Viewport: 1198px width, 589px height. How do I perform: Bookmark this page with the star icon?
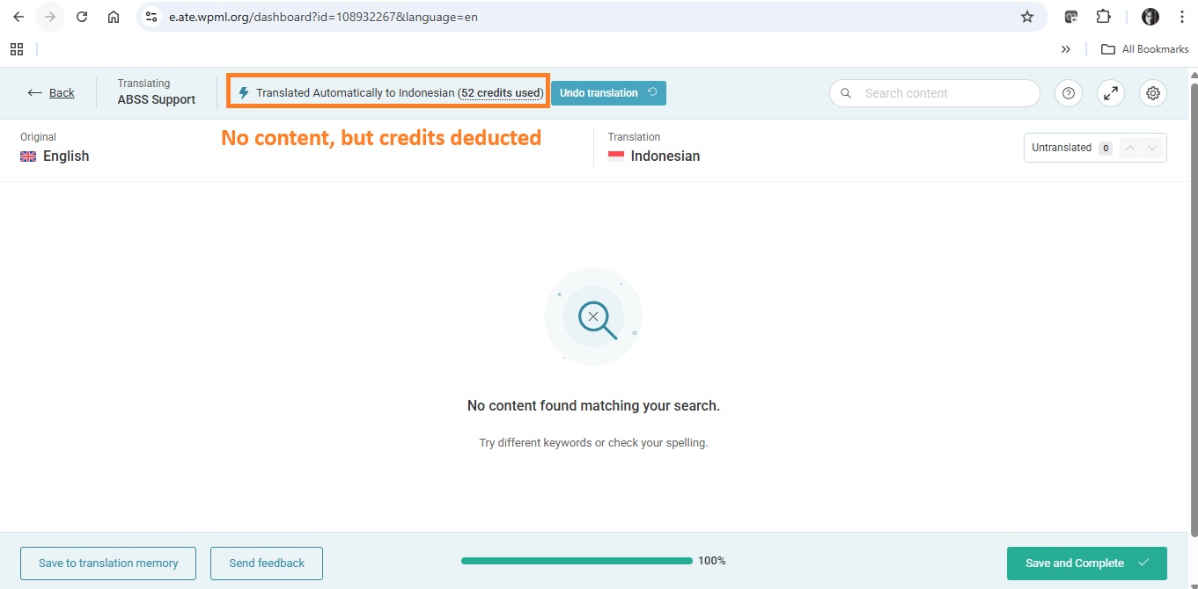pyautogui.click(x=1027, y=17)
